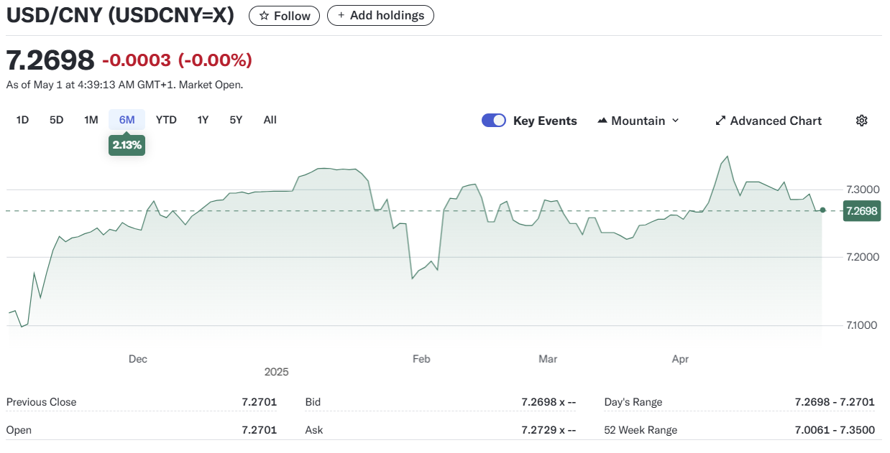Switch chart to YTD range
Screen dimensions: 890x453
[166, 120]
